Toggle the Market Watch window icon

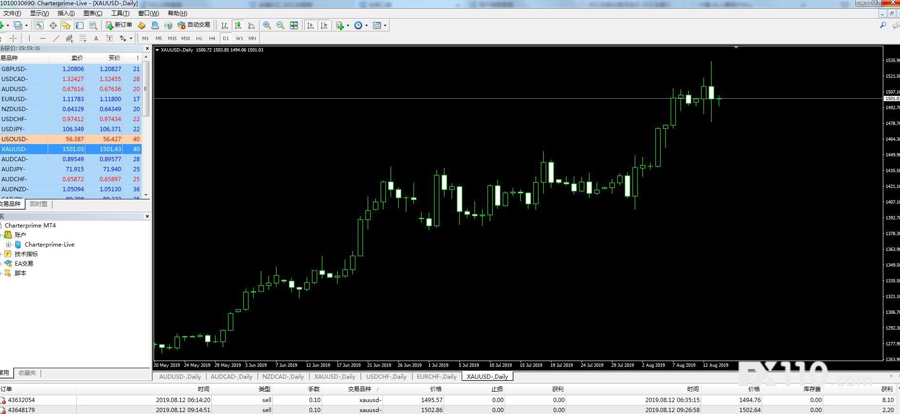40,25
